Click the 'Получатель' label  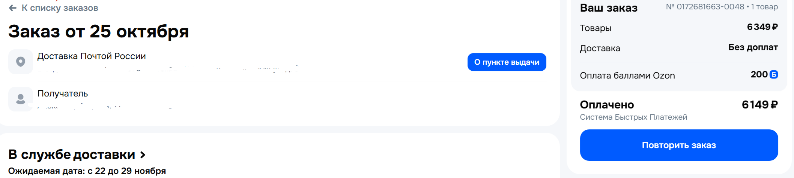63,93
